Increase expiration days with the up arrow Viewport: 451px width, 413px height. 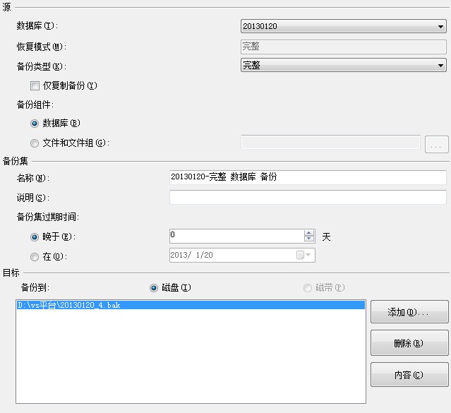click(x=309, y=233)
